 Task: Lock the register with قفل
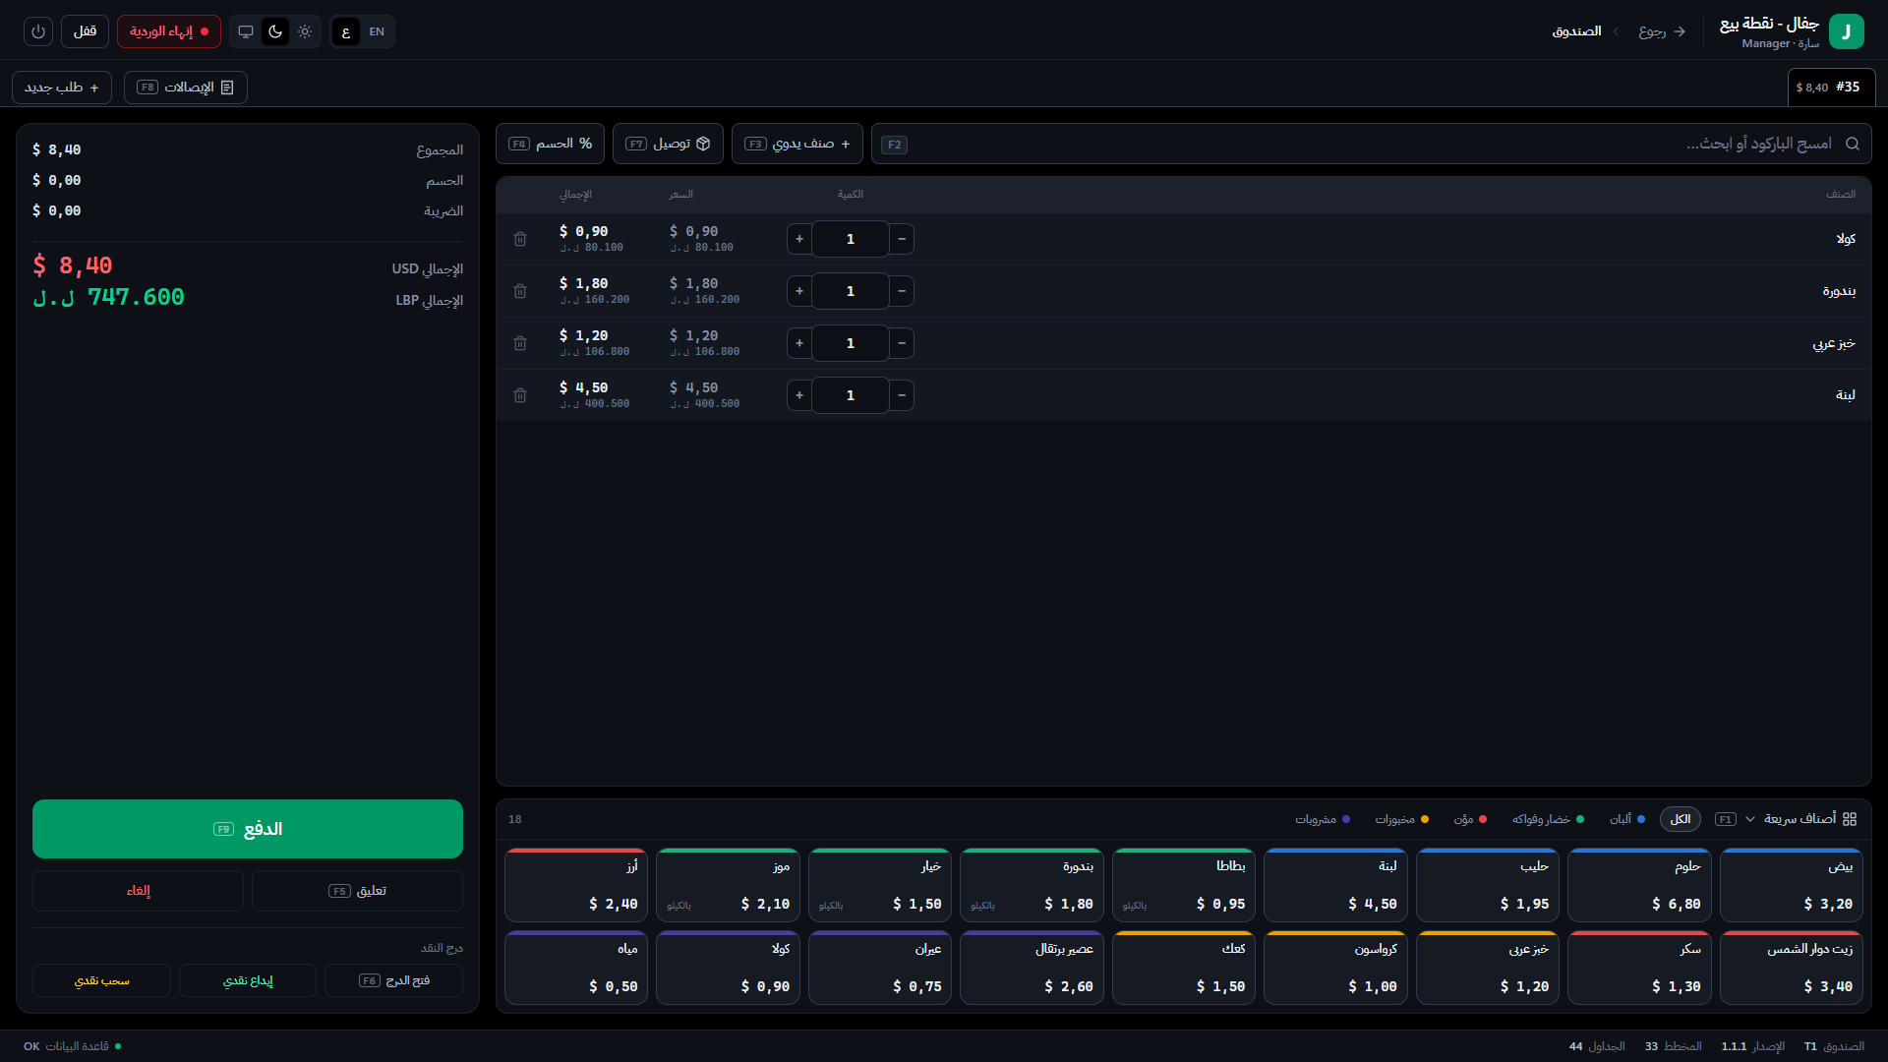(x=85, y=31)
